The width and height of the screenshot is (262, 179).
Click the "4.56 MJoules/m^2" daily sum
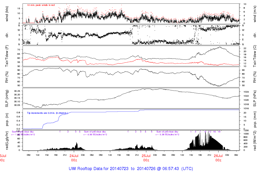pyautogui.click(x=97, y=135)
